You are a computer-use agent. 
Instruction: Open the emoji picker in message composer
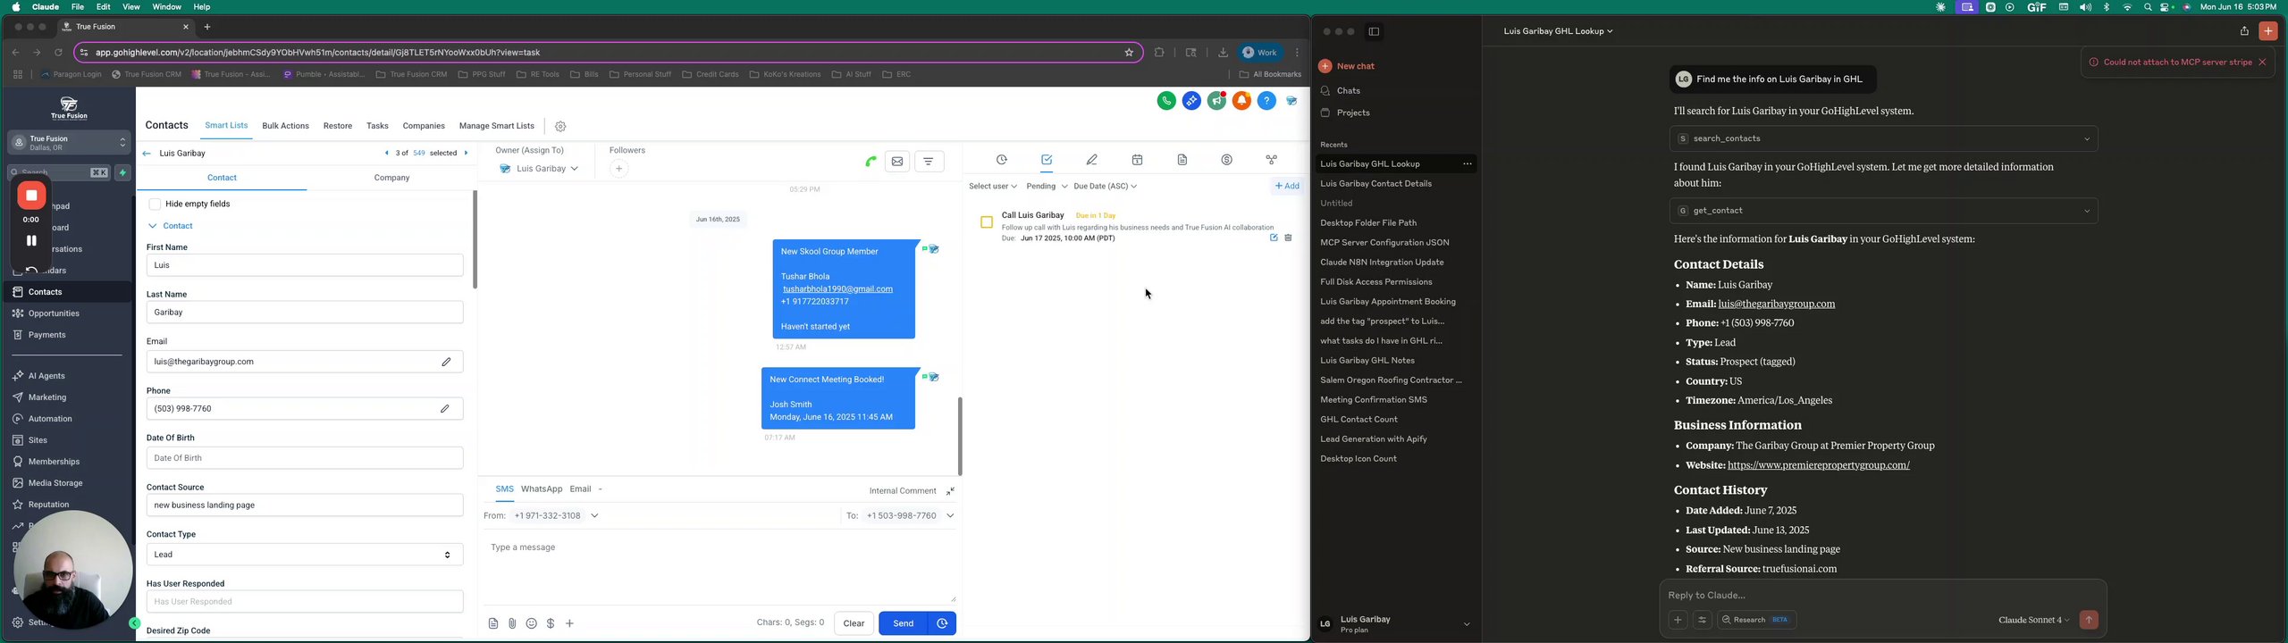(532, 623)
